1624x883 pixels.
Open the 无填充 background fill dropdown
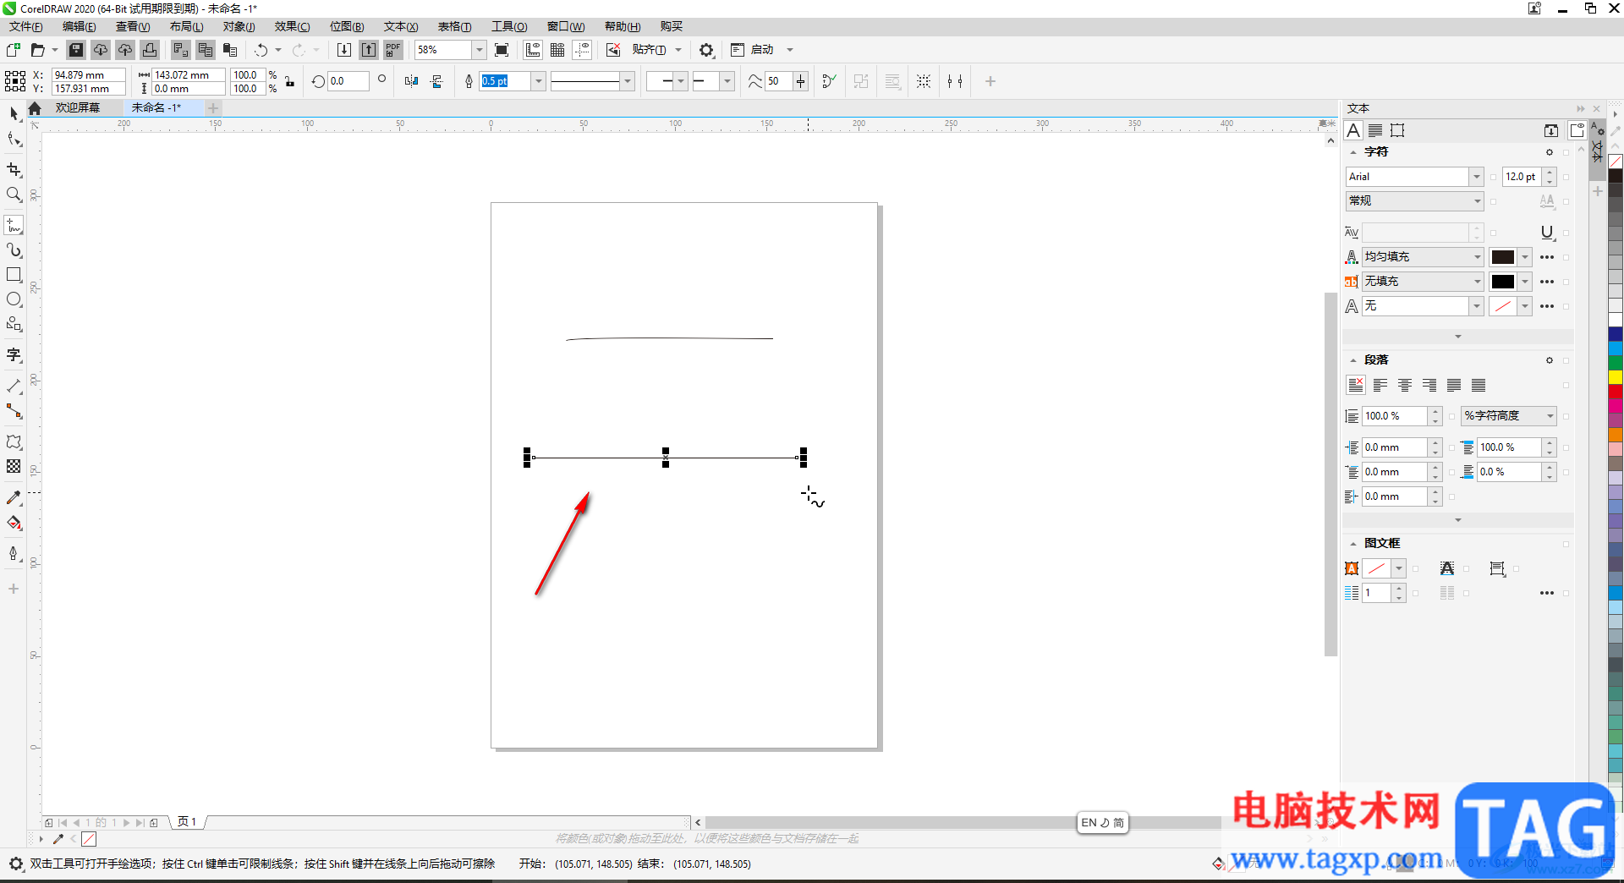pos(1477,282)
